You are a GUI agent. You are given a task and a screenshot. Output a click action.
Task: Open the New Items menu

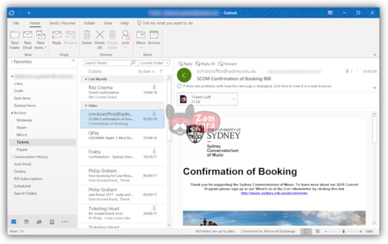pyautogui.click(x=40, y=40)
